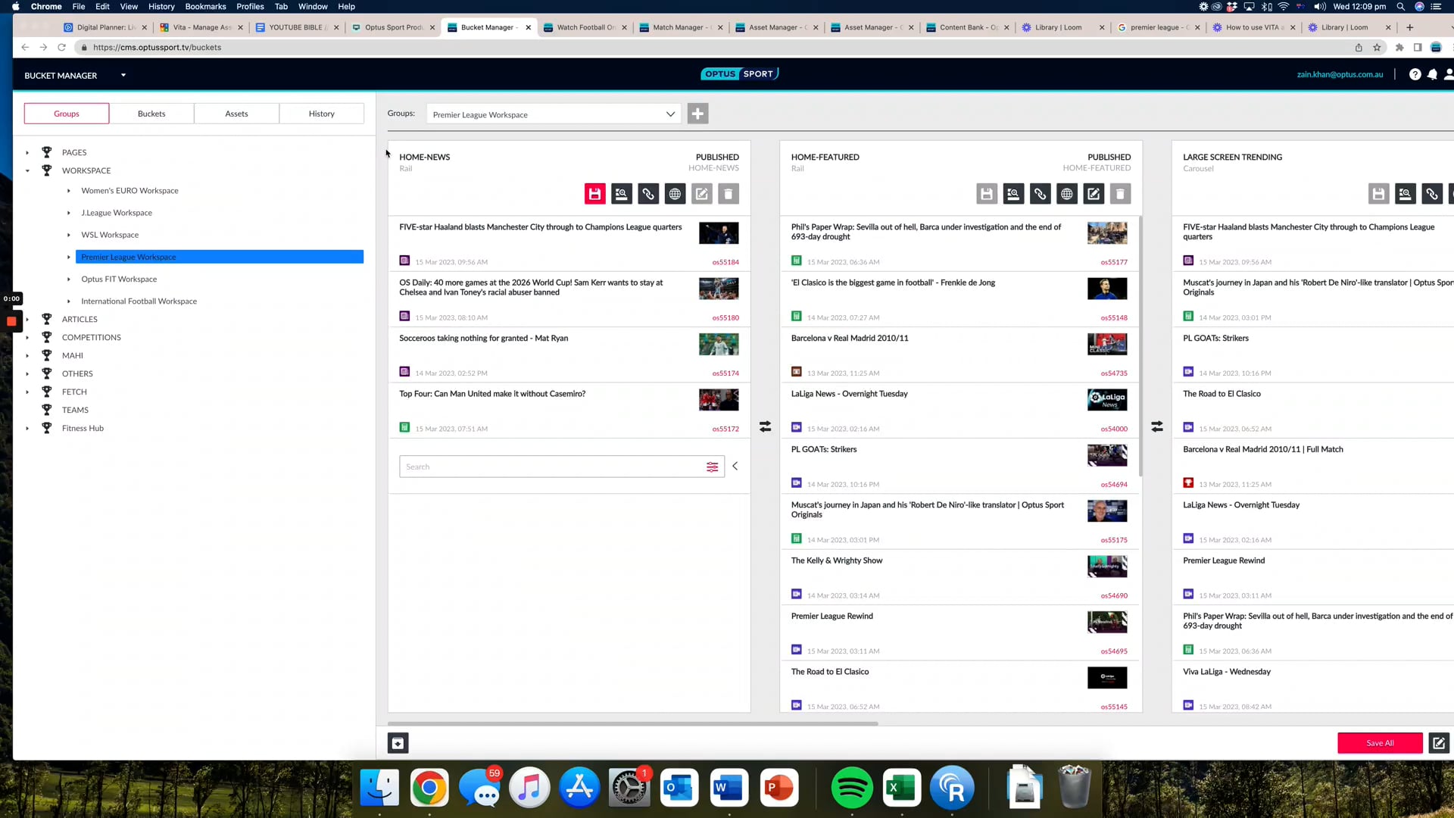Open the BUCKET MANAGER header dropdown
This screenshot has width=1454, height=818.
[x=123, y=75]
